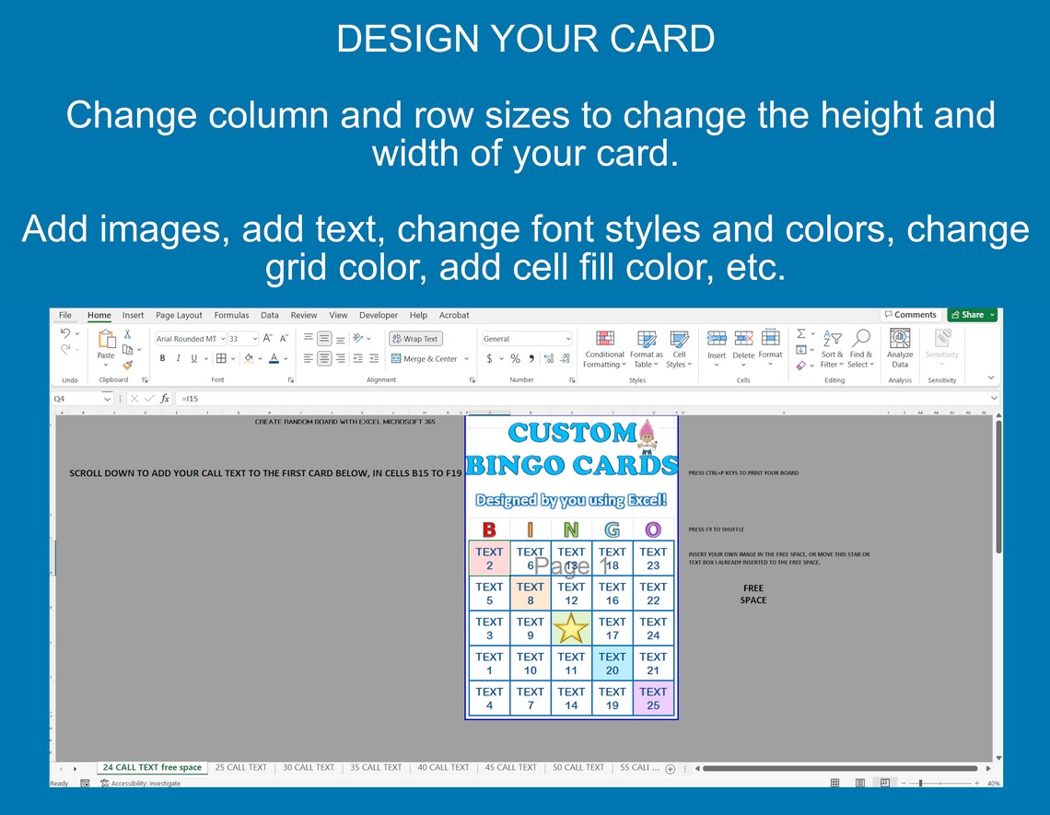The image size is (1050, 815).
Task: Toggle Merge & Center on the selection
Action: pyautogui.click(x=426, y=358)
